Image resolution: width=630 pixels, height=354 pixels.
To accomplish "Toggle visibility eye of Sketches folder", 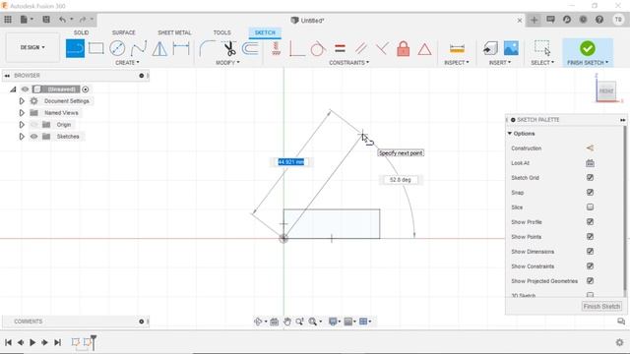I will 33,137.
